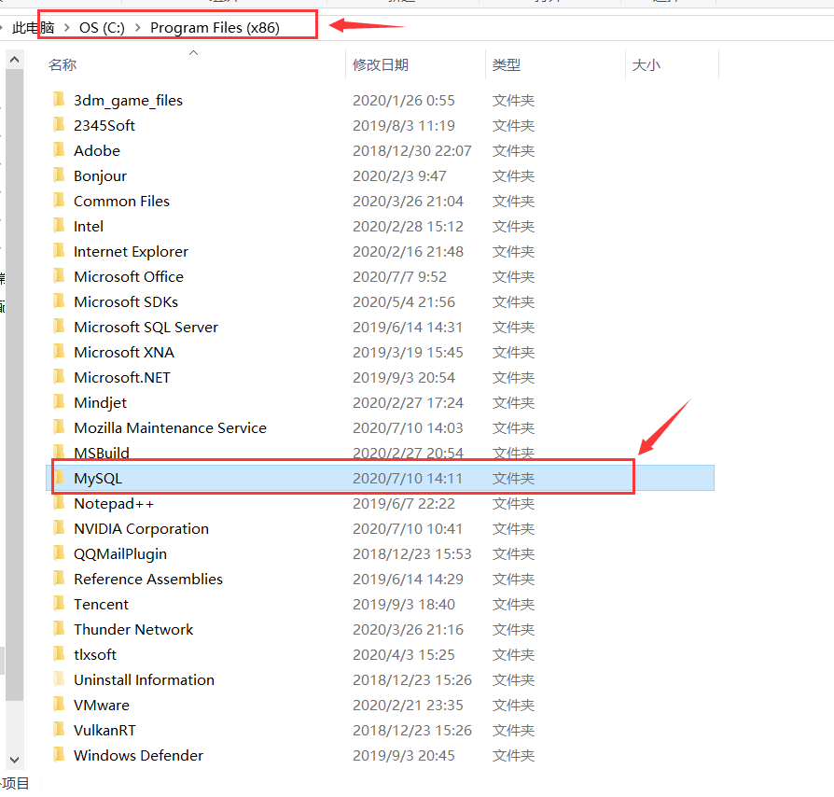Select the MSBuild folder name
Image resolution: width=834 pixels, height=797 pixels.
coord(101,453)
